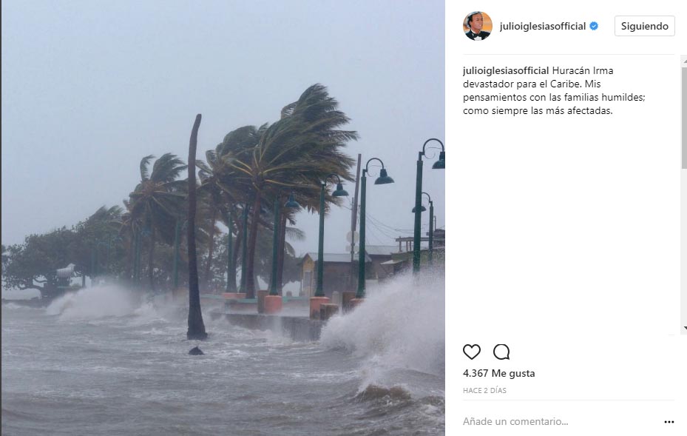Open the comment bubble icon

(x=501, y=352)
